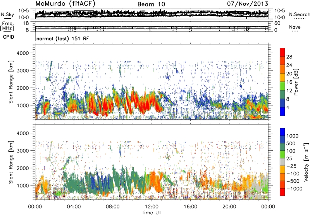
Task: Click the '28' tick on the Power colorbar
Action: [x=289, y=57]
